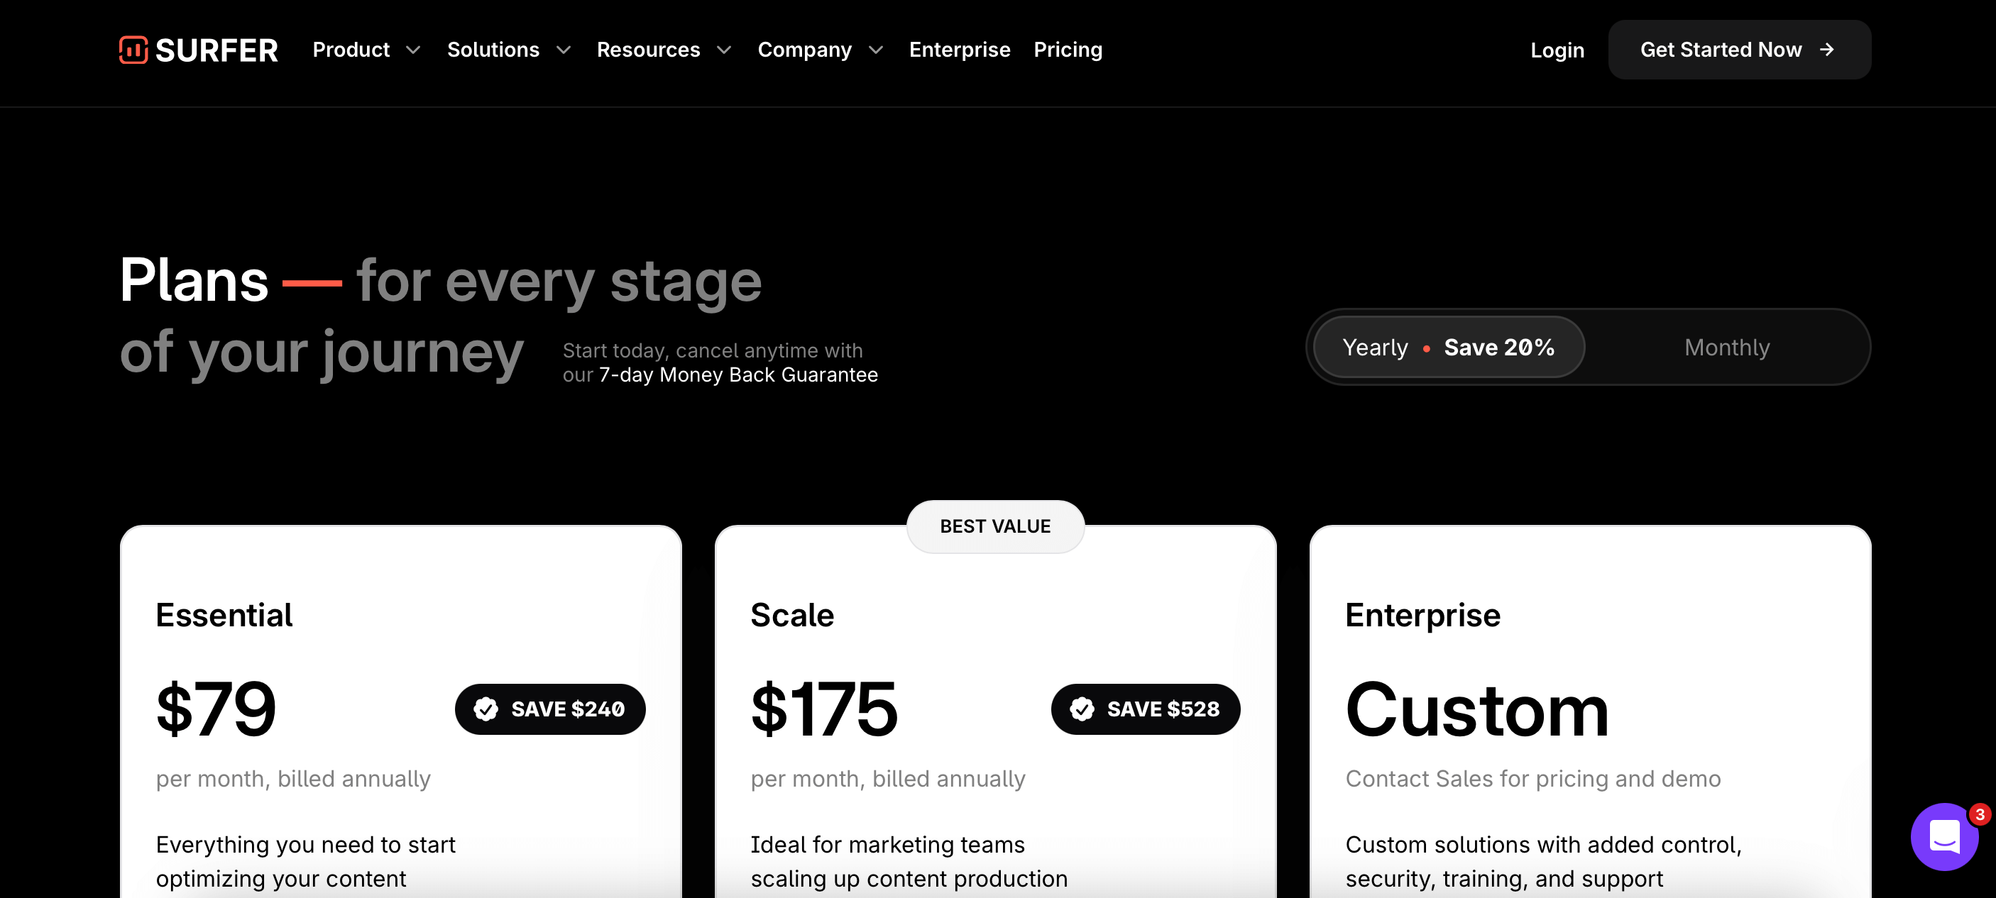This screenshot has width=1996, height=898.
Task: Click the BEST VALUE badge
Action: 995,526
